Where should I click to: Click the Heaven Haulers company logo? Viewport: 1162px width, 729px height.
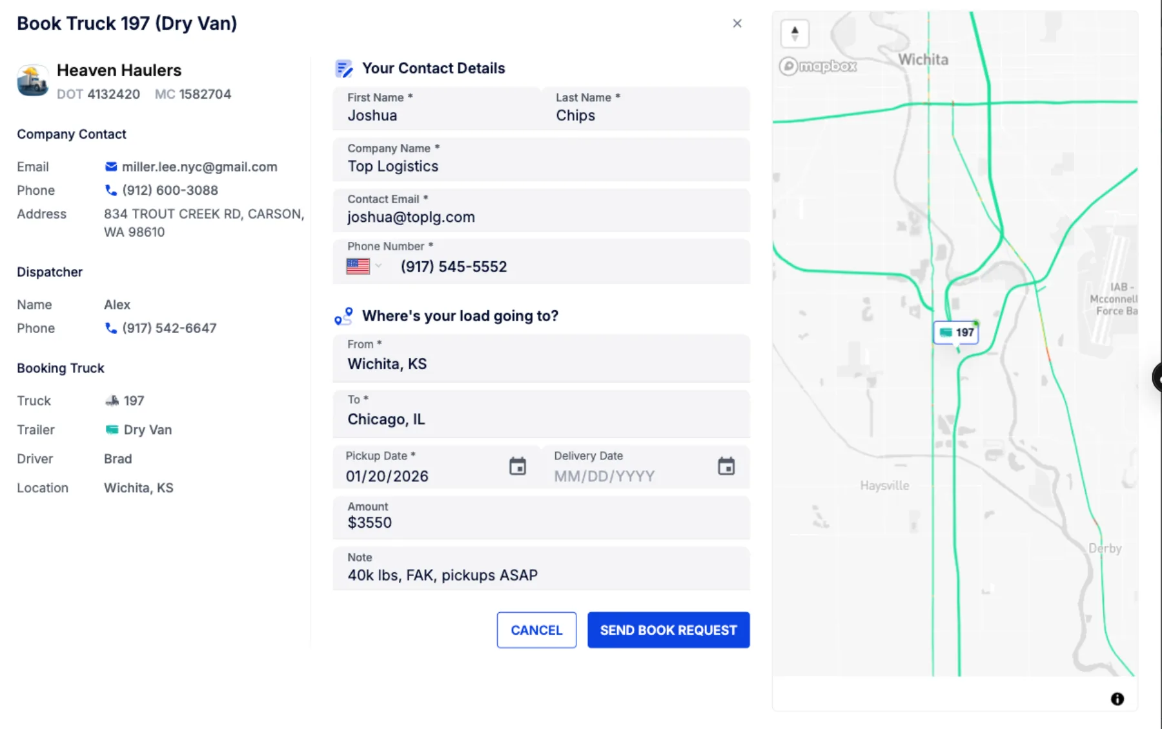point(32,81)
